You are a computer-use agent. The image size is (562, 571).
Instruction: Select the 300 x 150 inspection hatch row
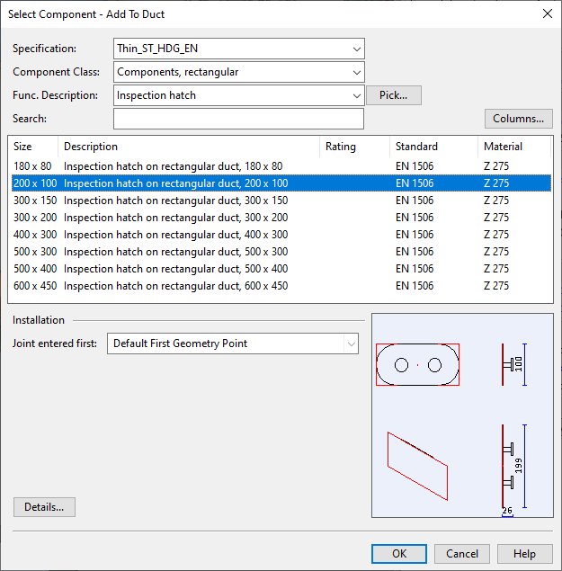pos(175,201)
